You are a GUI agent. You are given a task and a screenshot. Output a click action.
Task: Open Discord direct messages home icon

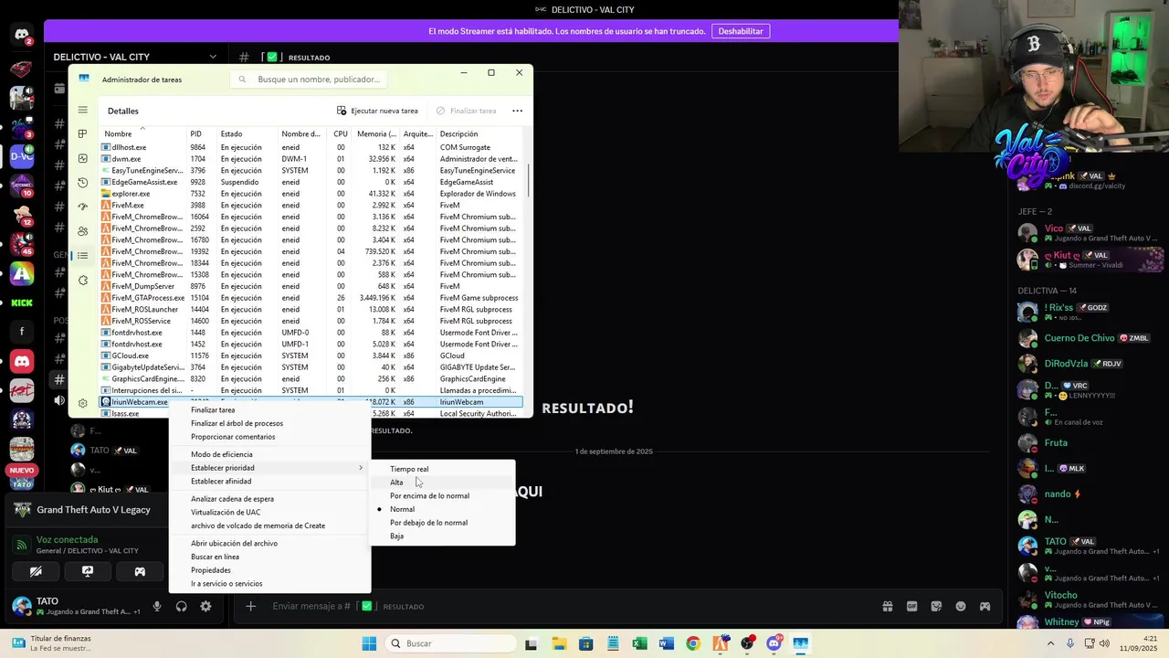(22, 35)
